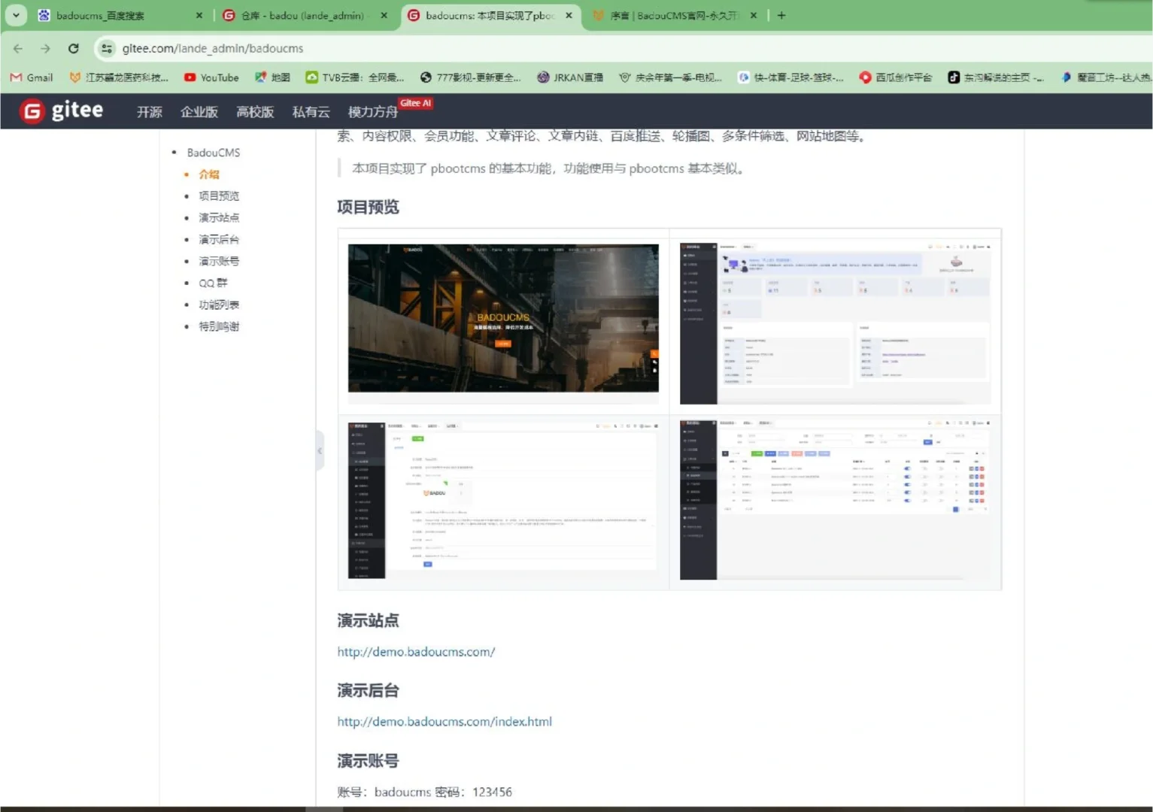Collapse the README sidebar with the chevron
This screenshot has width=1153, height=812.
(320, 451)
